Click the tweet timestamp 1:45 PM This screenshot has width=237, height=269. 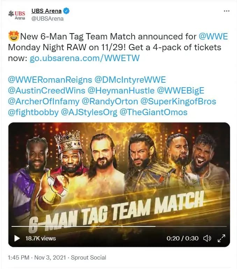19,257
